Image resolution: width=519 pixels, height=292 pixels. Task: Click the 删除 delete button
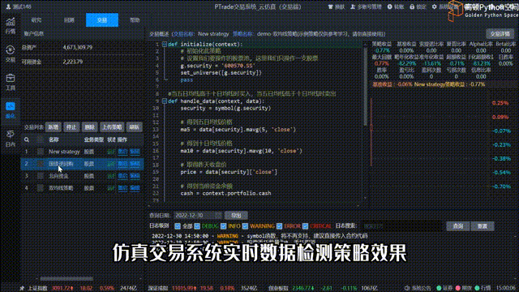pos(89,127)
